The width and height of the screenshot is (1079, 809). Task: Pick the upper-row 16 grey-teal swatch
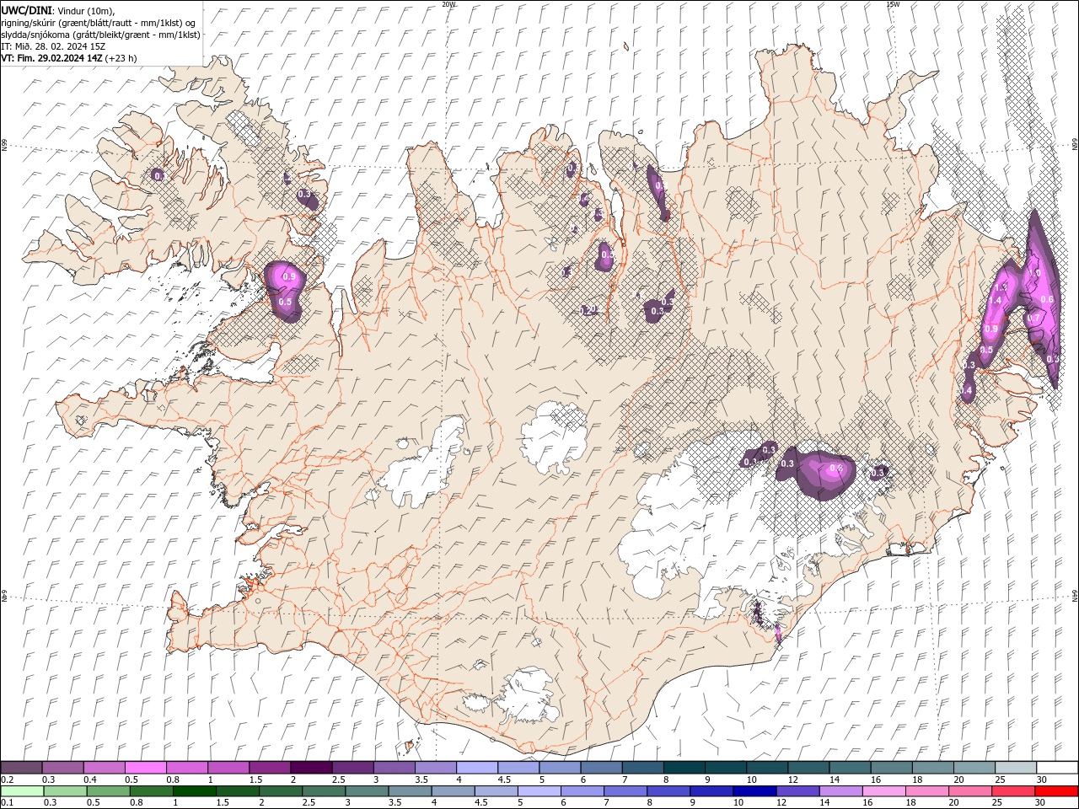point(892,768)
